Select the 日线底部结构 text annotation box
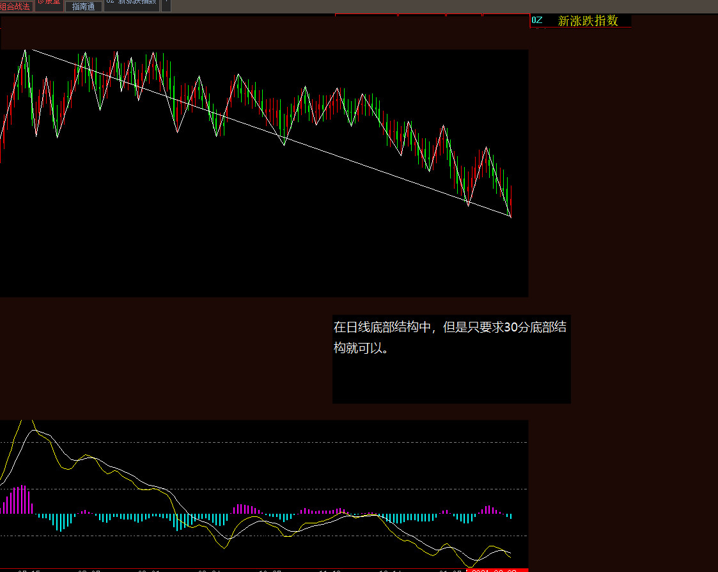This screenshot has width=718, height=572. pos(451,358)
